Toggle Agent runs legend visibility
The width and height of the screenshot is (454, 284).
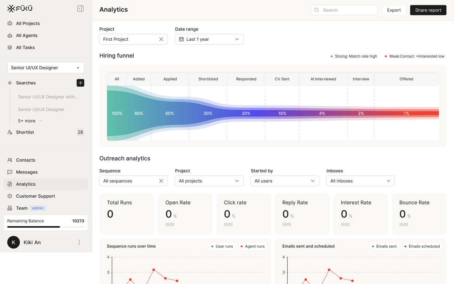point(252,246)
